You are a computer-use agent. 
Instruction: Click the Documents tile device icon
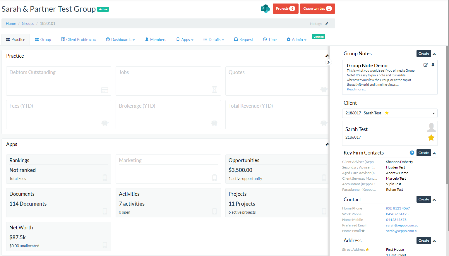pos(105,211)
